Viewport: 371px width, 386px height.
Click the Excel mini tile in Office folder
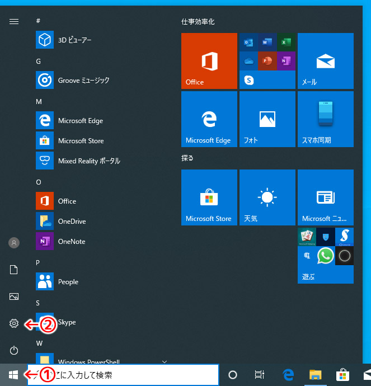tap(286, 42)
